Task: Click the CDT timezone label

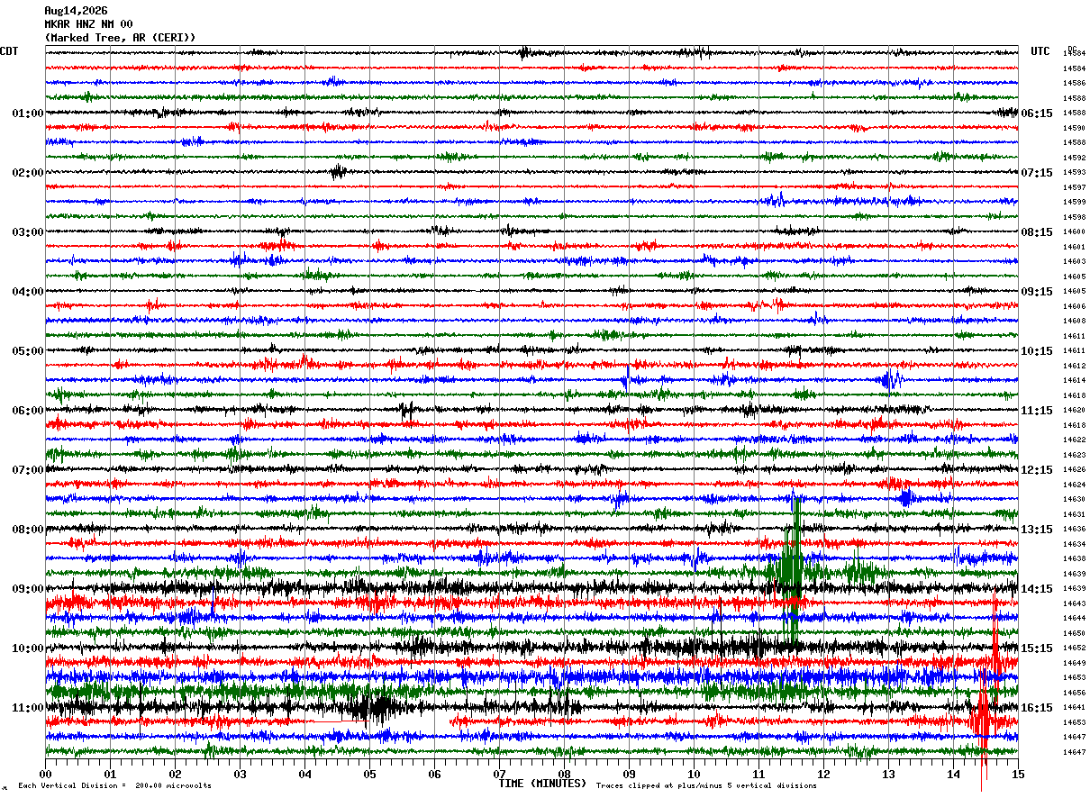Action: click(x=9, y=51)
